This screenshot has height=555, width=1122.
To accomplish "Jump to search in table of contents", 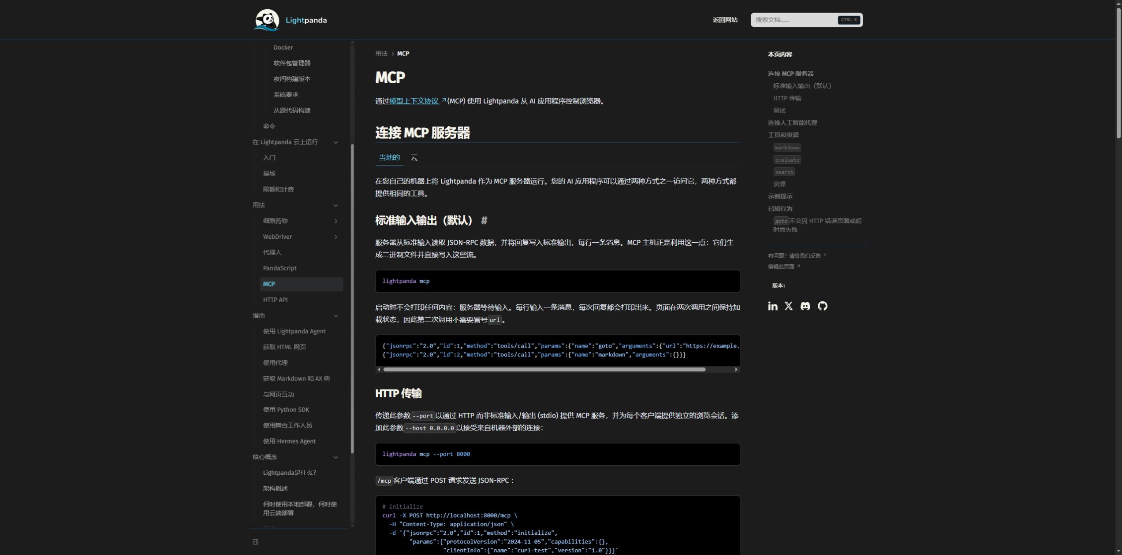I will (784, 172).
